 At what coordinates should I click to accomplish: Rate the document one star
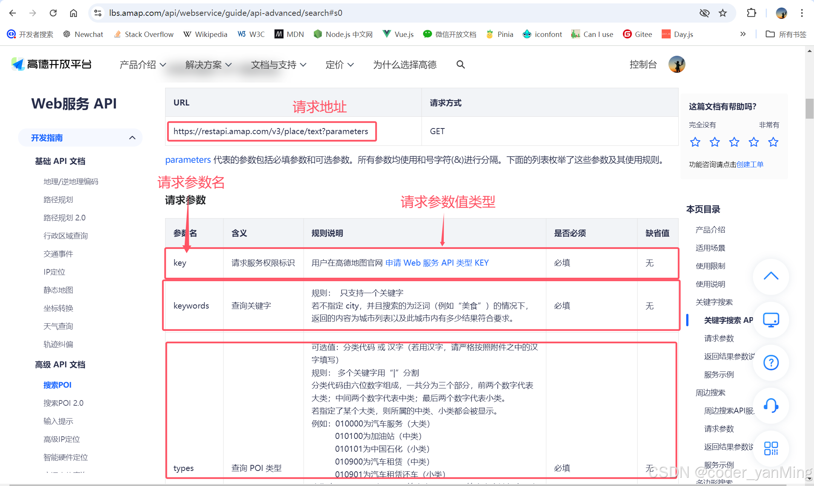pyautogui.click(x=695, y=142)
